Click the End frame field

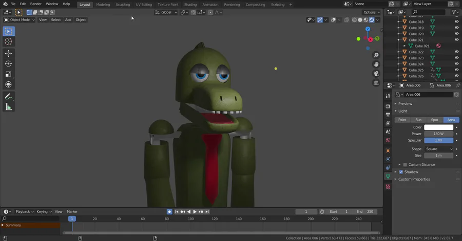coord(365,211)
